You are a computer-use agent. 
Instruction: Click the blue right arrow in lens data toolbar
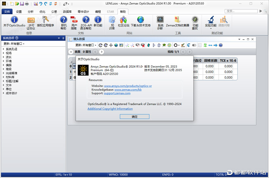[x=216, y=45]
